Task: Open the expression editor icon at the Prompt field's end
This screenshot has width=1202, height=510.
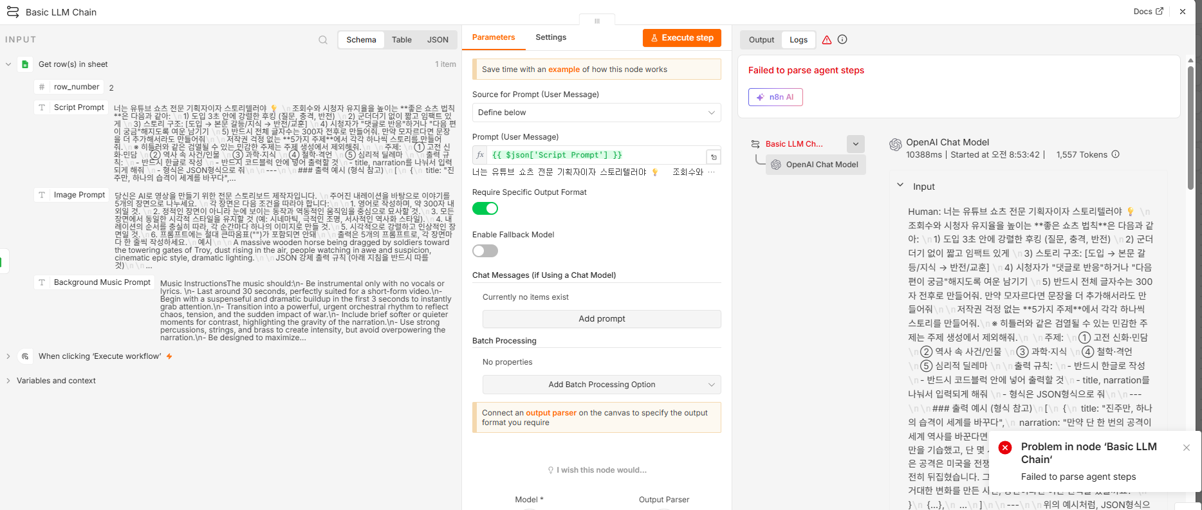Action: (714, 156)
